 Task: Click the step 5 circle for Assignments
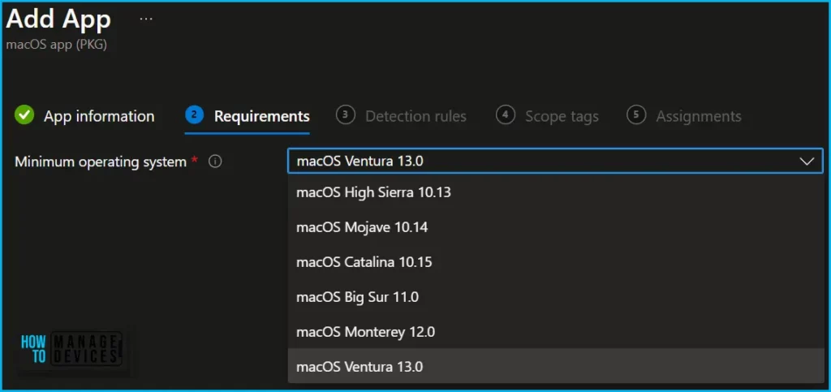(x=636, y=114)
